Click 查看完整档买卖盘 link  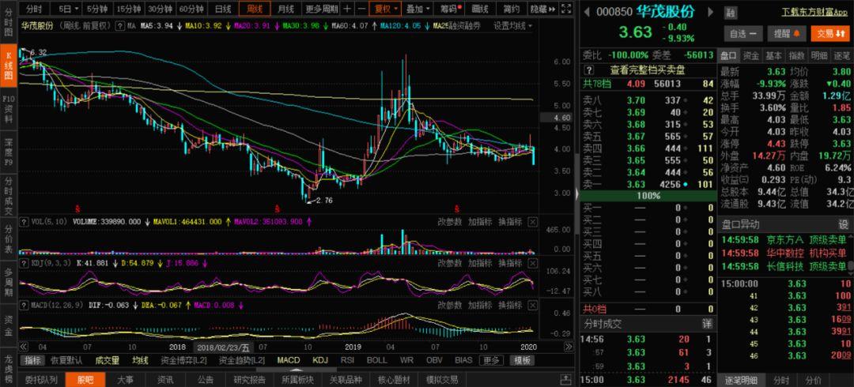click(647, 70)
